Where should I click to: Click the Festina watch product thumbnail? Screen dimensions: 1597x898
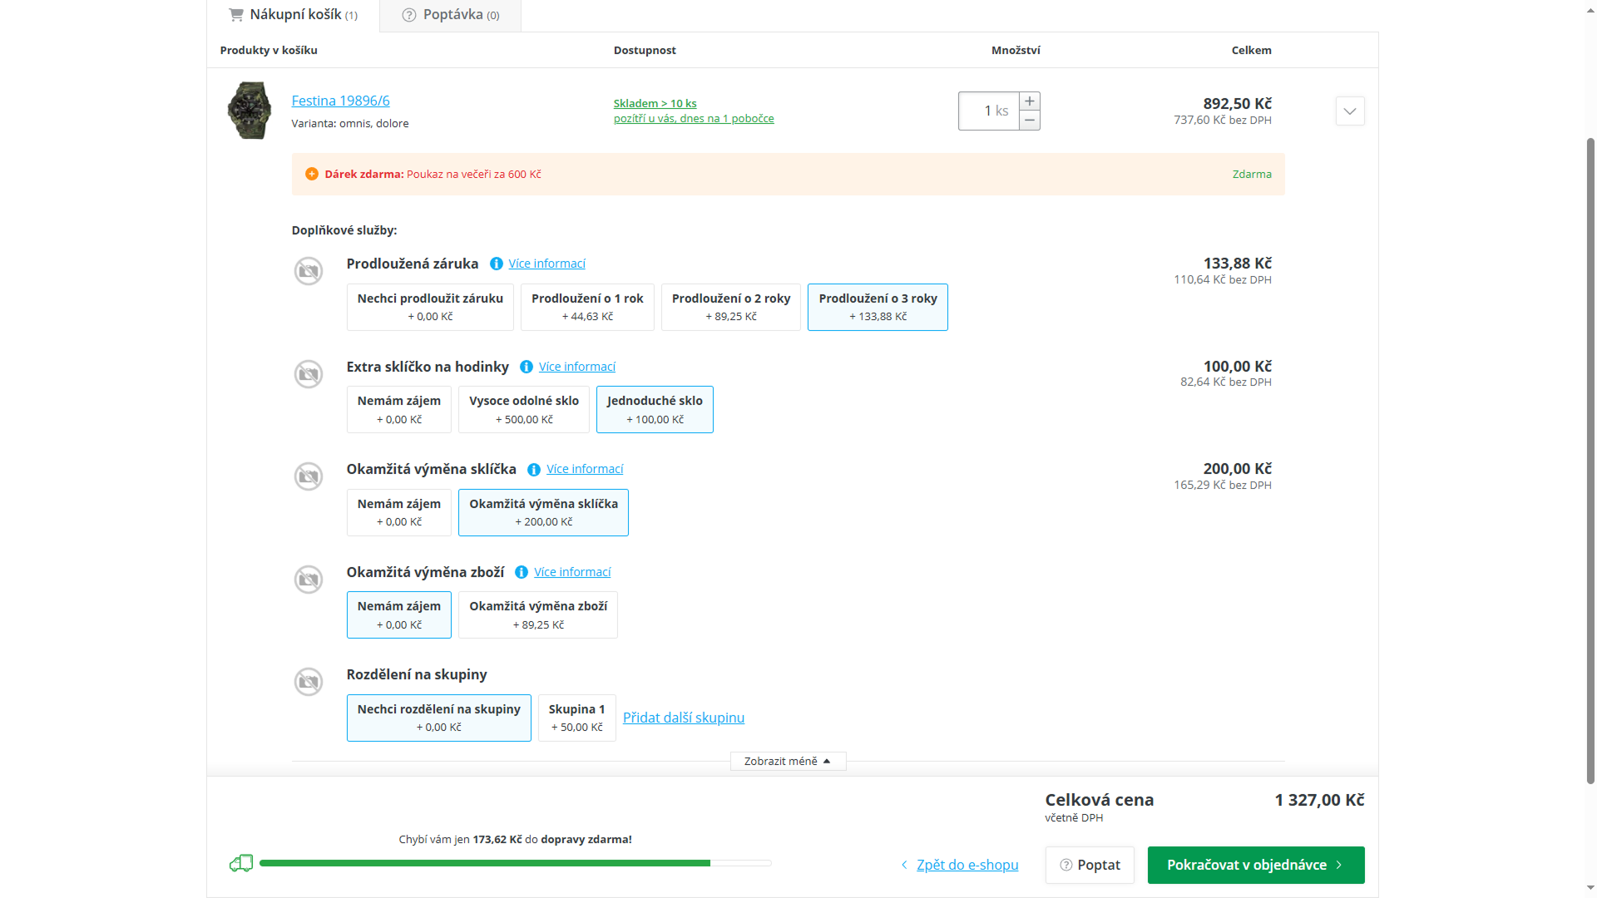(x=250, y=111)
